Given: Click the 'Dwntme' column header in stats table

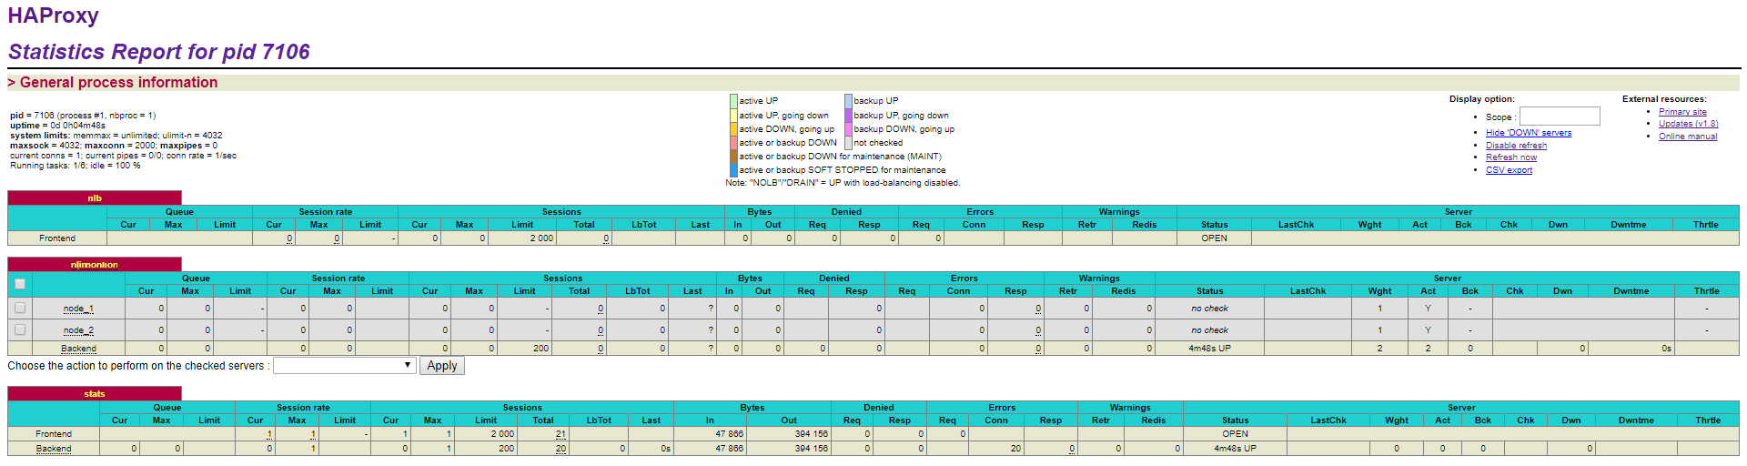Looking at the screenshot, I should (1636, 420).
